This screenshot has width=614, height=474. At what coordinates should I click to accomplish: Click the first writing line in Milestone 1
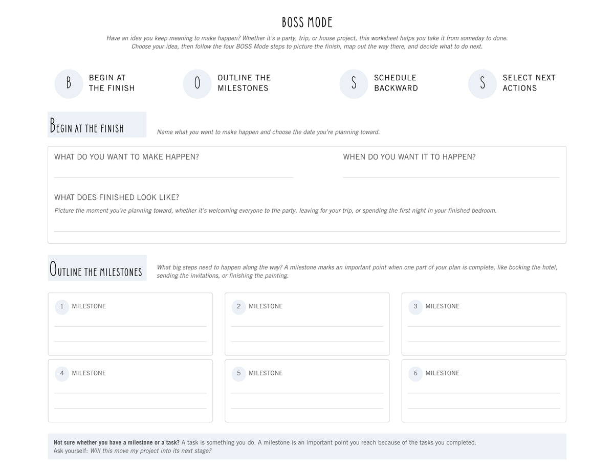(x=130, y=326)
